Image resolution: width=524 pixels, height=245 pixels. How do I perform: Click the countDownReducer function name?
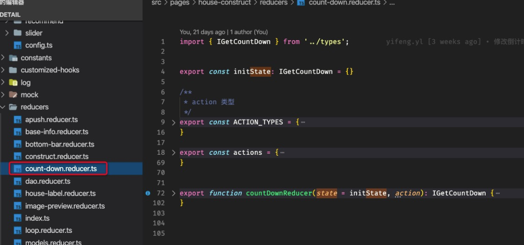[x=279, y=193]
